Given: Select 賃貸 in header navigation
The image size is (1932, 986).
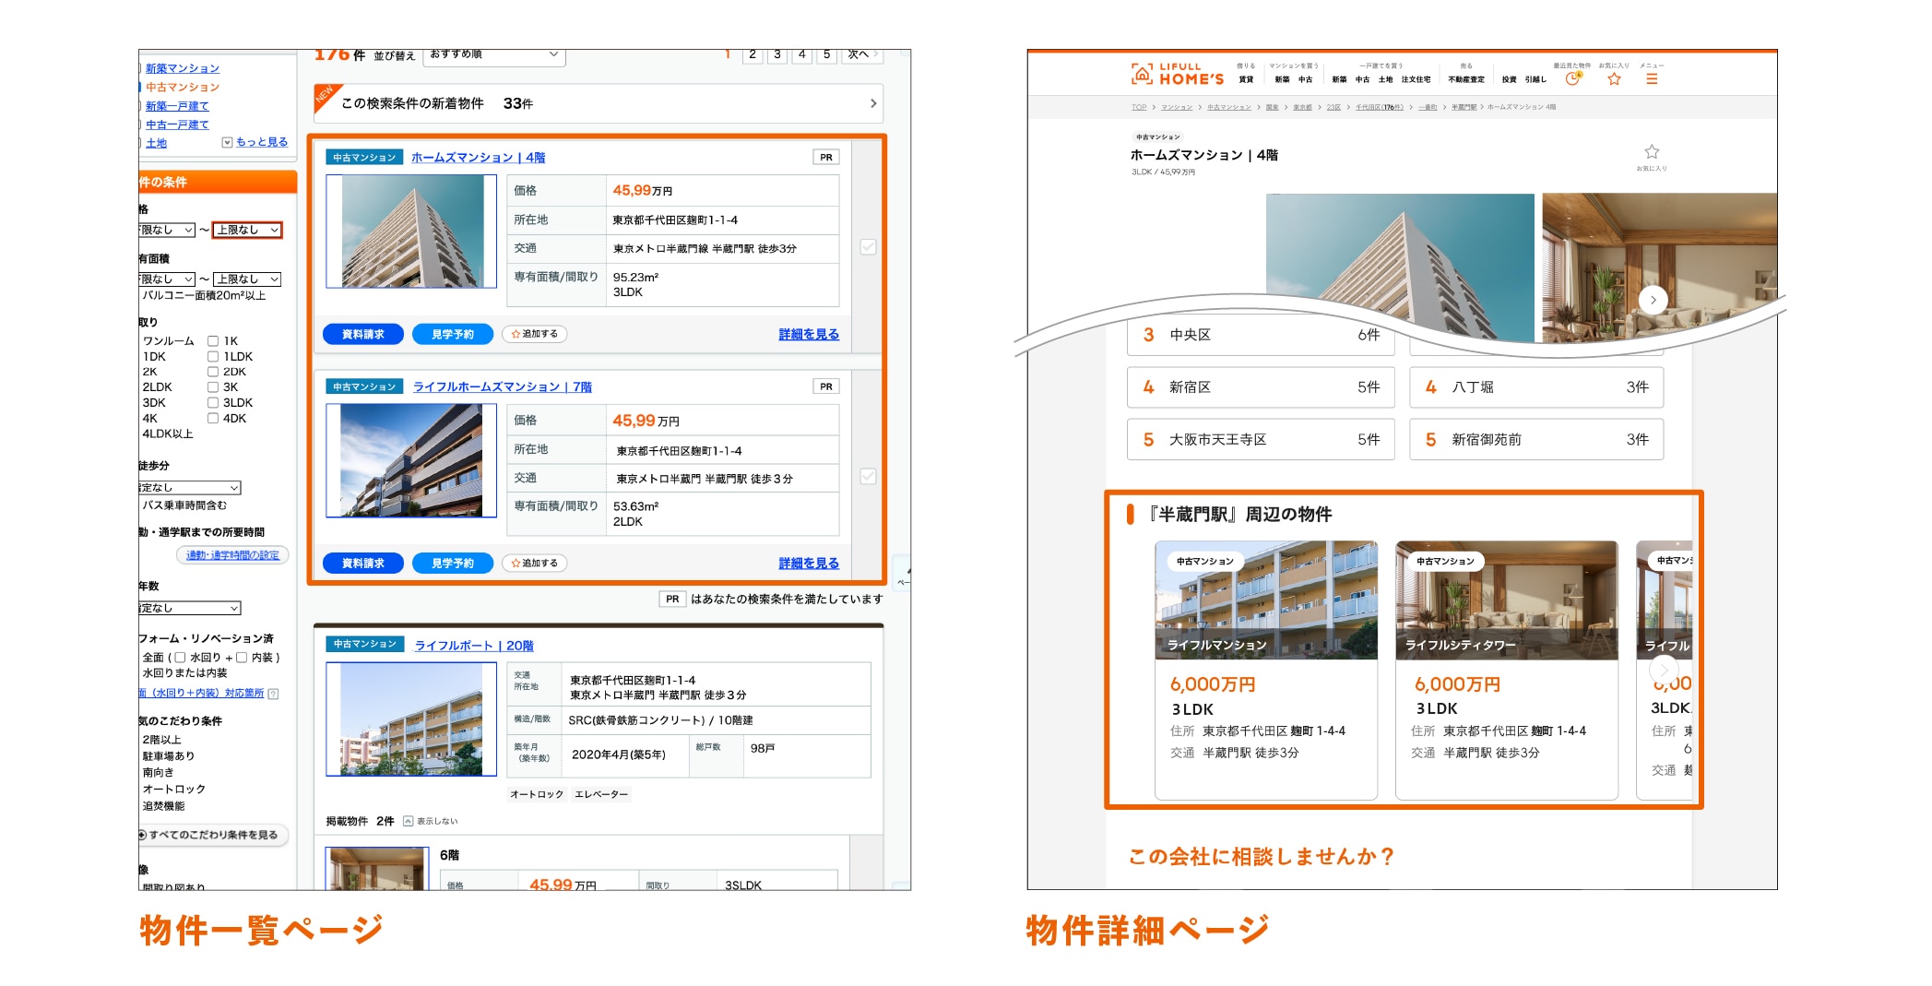Looking at the screenshot, I should coord(1246,79).
